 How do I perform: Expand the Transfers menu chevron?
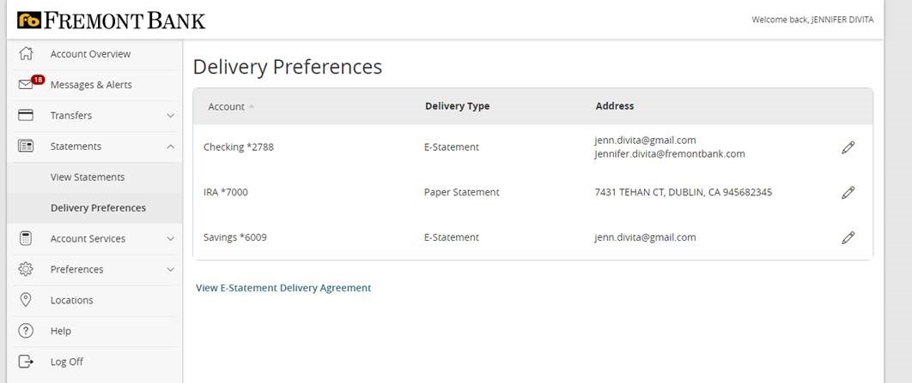pyautogui.click(x=170, y=116)
